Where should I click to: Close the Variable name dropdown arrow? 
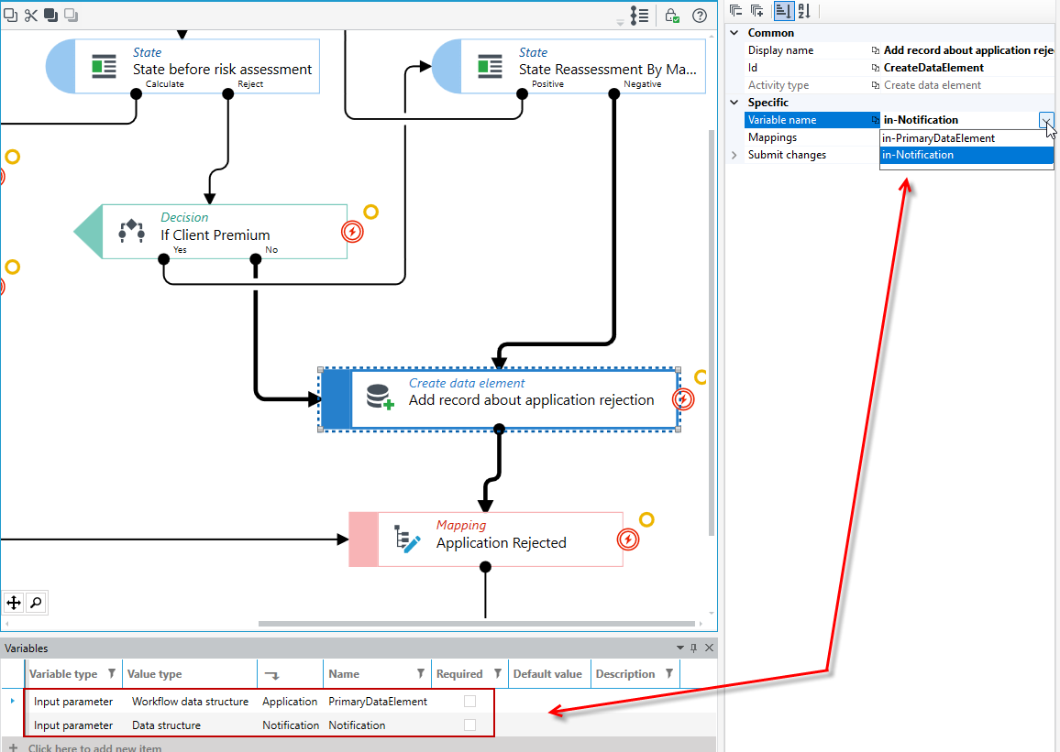tap(1046, 120)
